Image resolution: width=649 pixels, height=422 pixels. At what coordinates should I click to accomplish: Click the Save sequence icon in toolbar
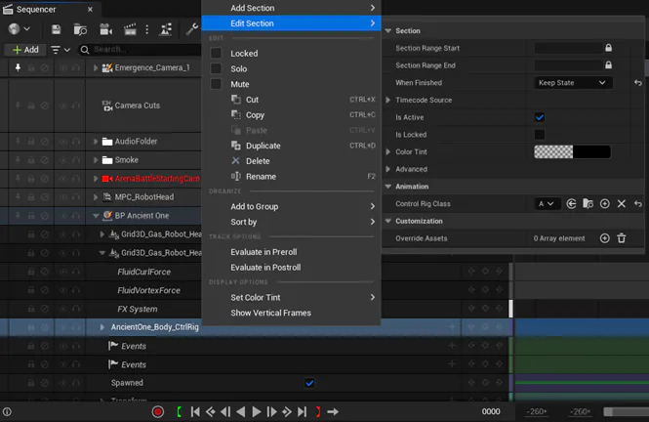(x=56, y=29)
